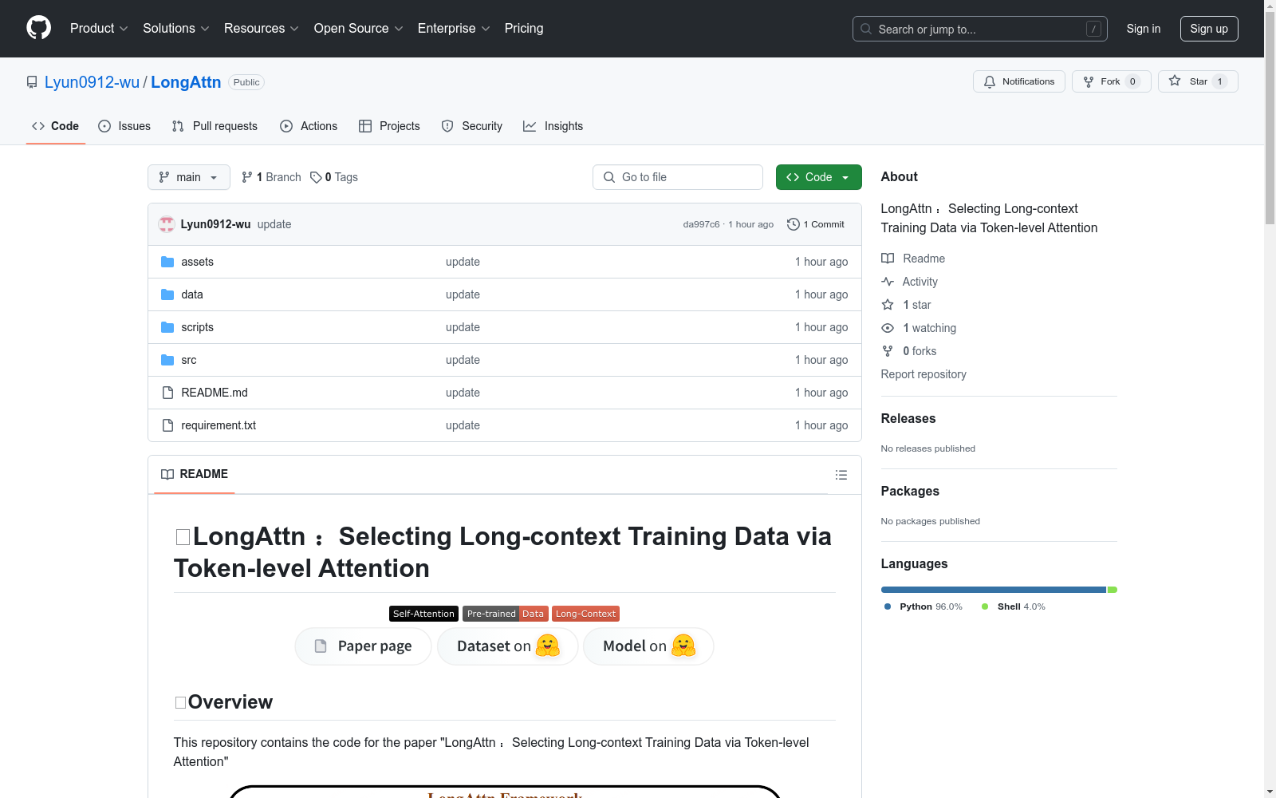Click the src folder icon
This screenshot has width=1276, height=798.
tap(167, 360)
